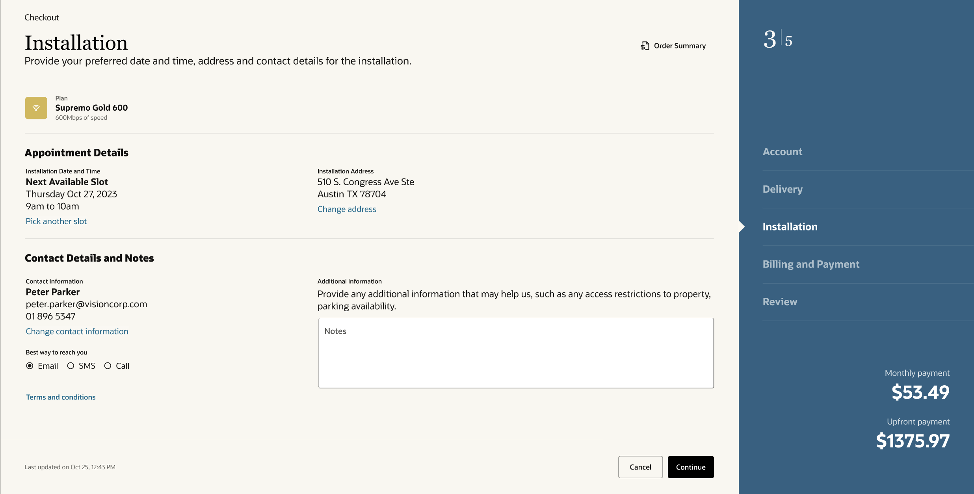974x494 pixels.
Task: Click the Cancel button
Action: pyautogui.click(x=640, y=467)
